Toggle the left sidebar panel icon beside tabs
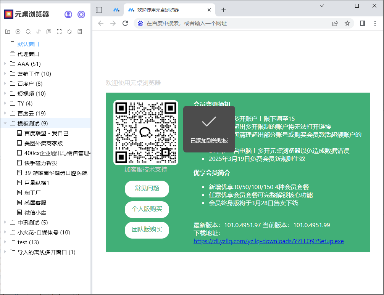The width and height of the screenshot is (384, 295). click(x=99, y=10)
